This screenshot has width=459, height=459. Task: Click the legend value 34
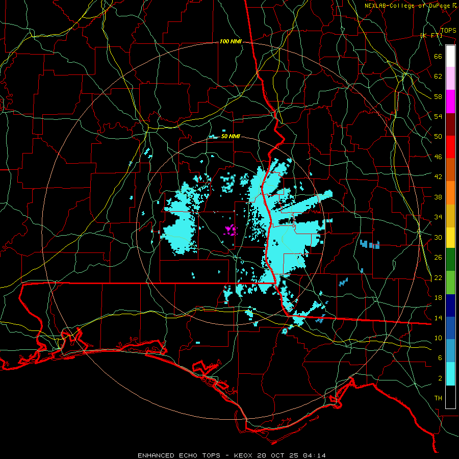click(438, 217)
